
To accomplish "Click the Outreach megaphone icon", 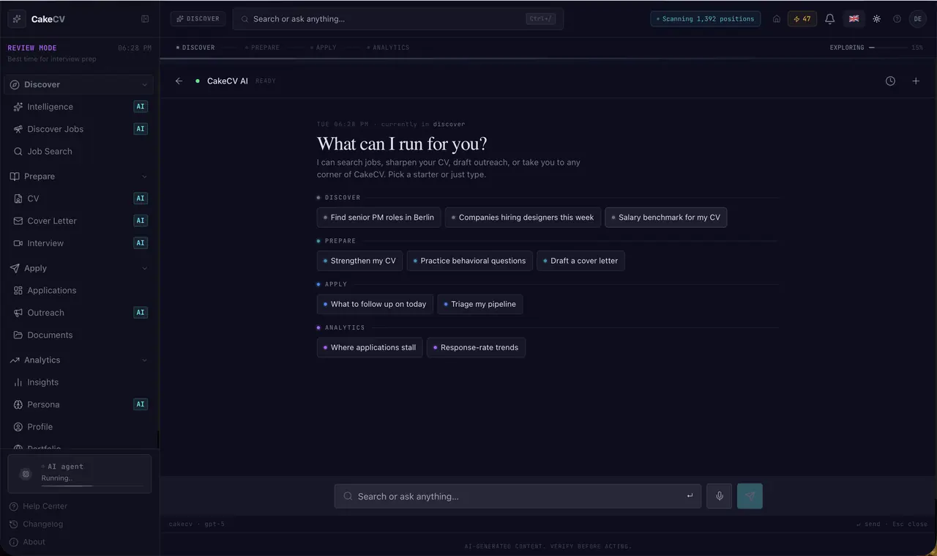I will point(18,313).
